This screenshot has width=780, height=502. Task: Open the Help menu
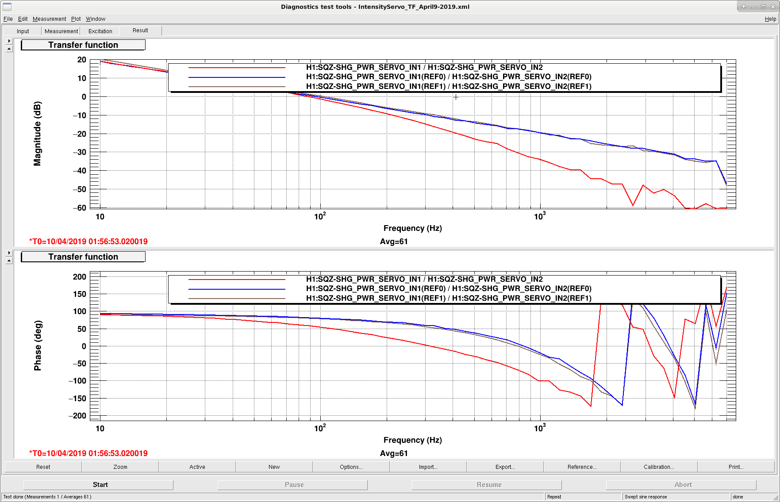(x=770, y=19)
